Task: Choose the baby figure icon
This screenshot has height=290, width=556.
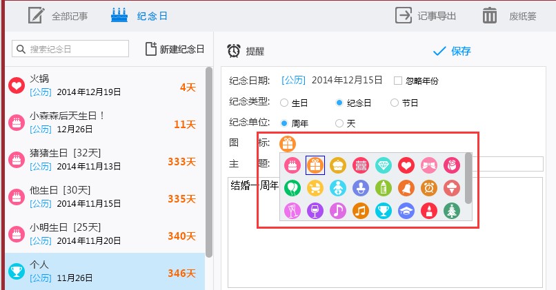Action: 337,188
